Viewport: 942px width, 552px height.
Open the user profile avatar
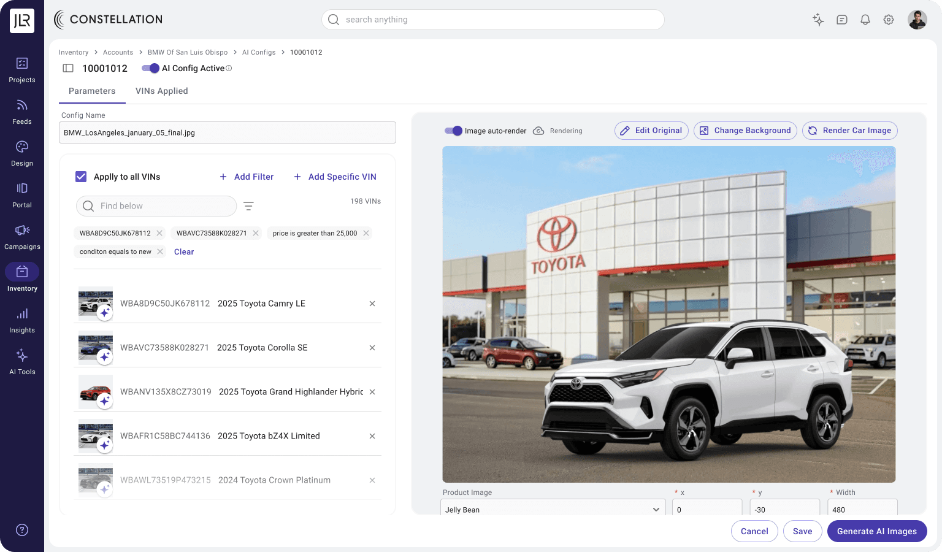917,20
